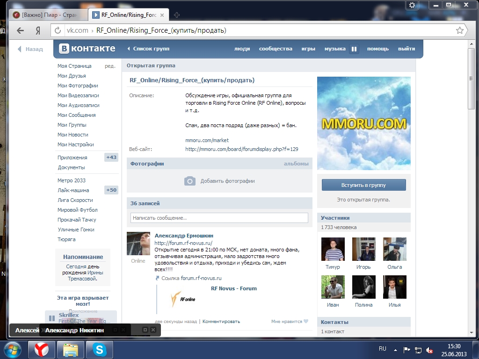Viewport: 479px width, 359px height.
Task: Open Моя Страница in sidebar
Action: 74,66
